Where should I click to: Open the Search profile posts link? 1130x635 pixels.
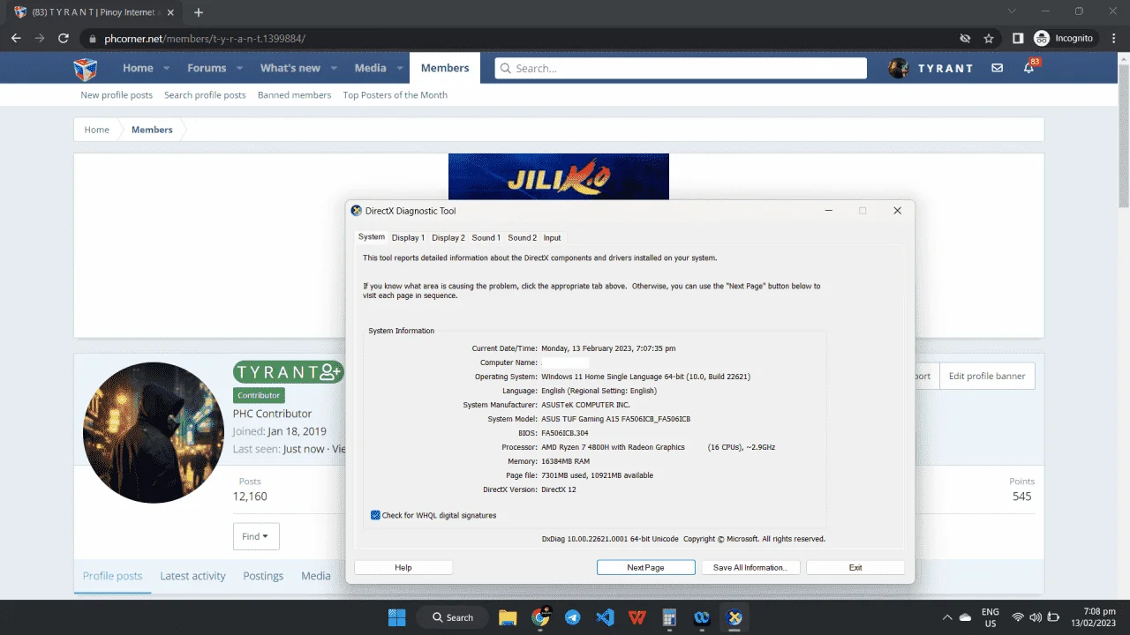click(205, 95)
